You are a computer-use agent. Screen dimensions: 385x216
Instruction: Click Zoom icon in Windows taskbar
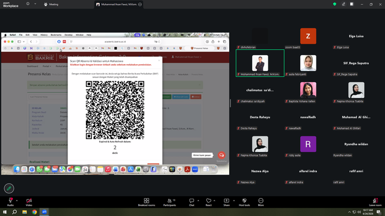point(44,212)
